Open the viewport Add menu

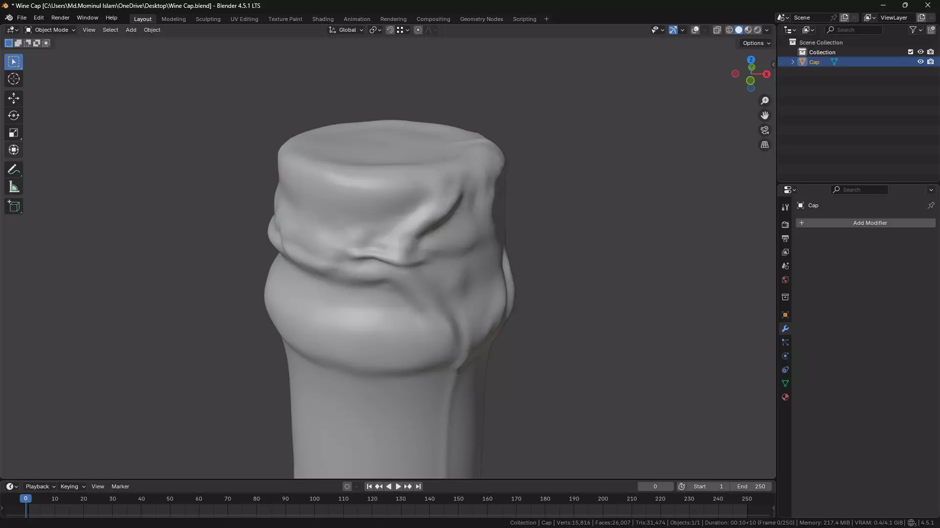coord(131,30)
